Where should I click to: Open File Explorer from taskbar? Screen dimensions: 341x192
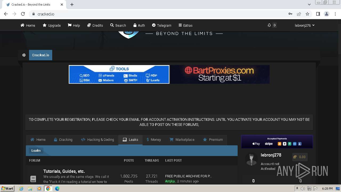[x=30, y=189]
